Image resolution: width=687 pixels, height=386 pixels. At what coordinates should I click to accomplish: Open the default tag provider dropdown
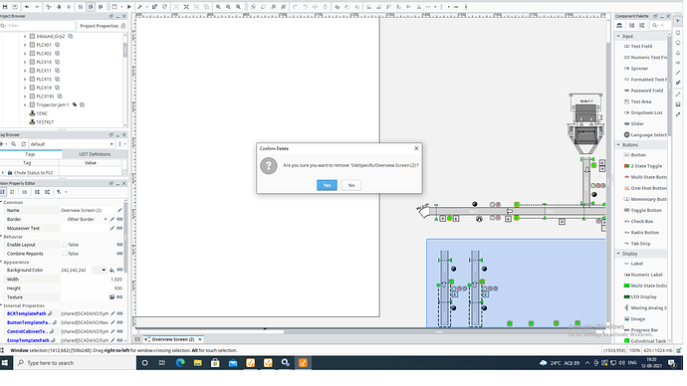pyautogui.click(x=73, y=144)
